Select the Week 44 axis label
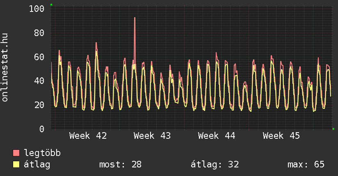338x176 pixels. click(x=217, y=135)
